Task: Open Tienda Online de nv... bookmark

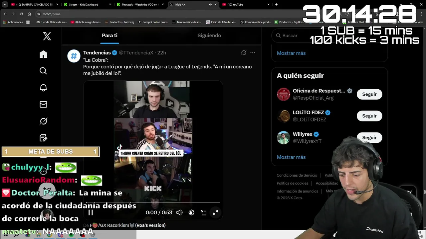Action: (x=51, y=22)
